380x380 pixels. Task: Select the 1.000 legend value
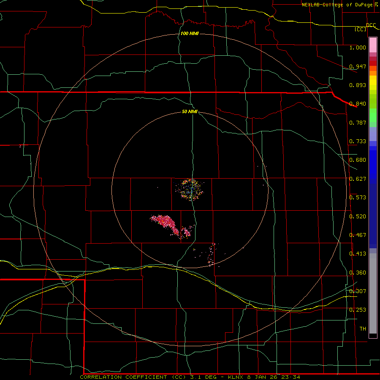pyautogui.click(x=358, y=47)
